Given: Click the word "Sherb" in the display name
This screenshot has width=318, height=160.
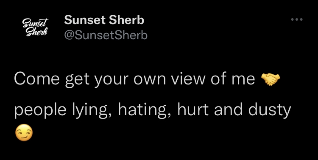Looking at the screenshot, I should [x=126, y=20].
